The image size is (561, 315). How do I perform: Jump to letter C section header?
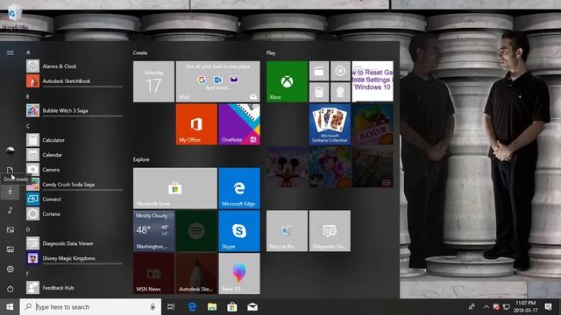point(28,126)
